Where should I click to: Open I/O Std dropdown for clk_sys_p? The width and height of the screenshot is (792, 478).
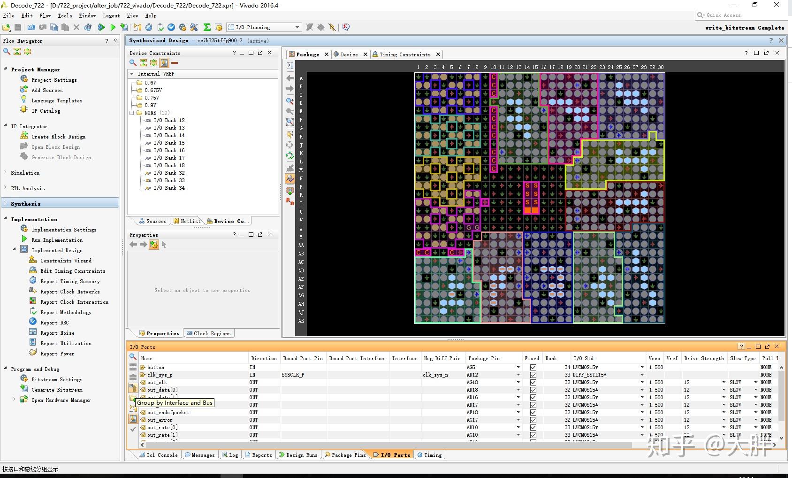tap(642, 375)
